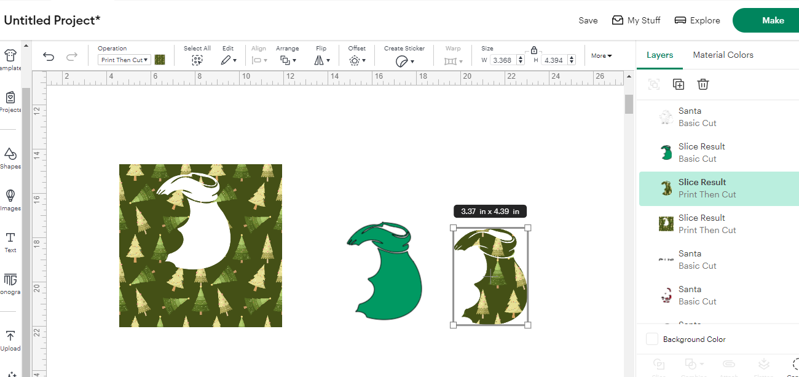This screenshot has width=799, height=377.
Task: Click the Select All icon
Action: [x=197, y=60]
